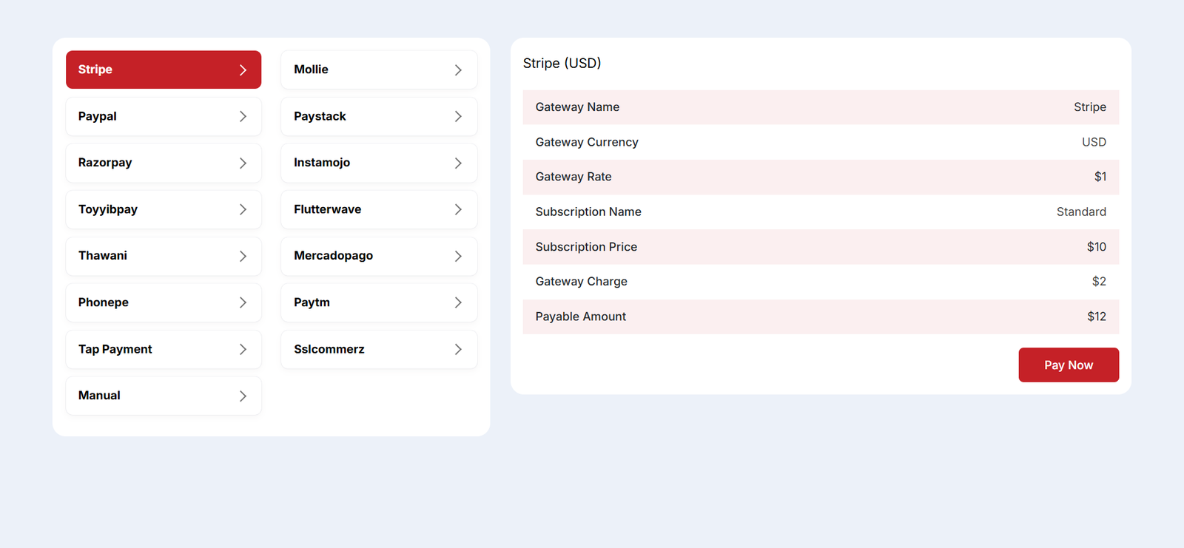Click the chevron arrow on Stripe gateway
This screenshot has width=1184, height=548.
(243, 70)
